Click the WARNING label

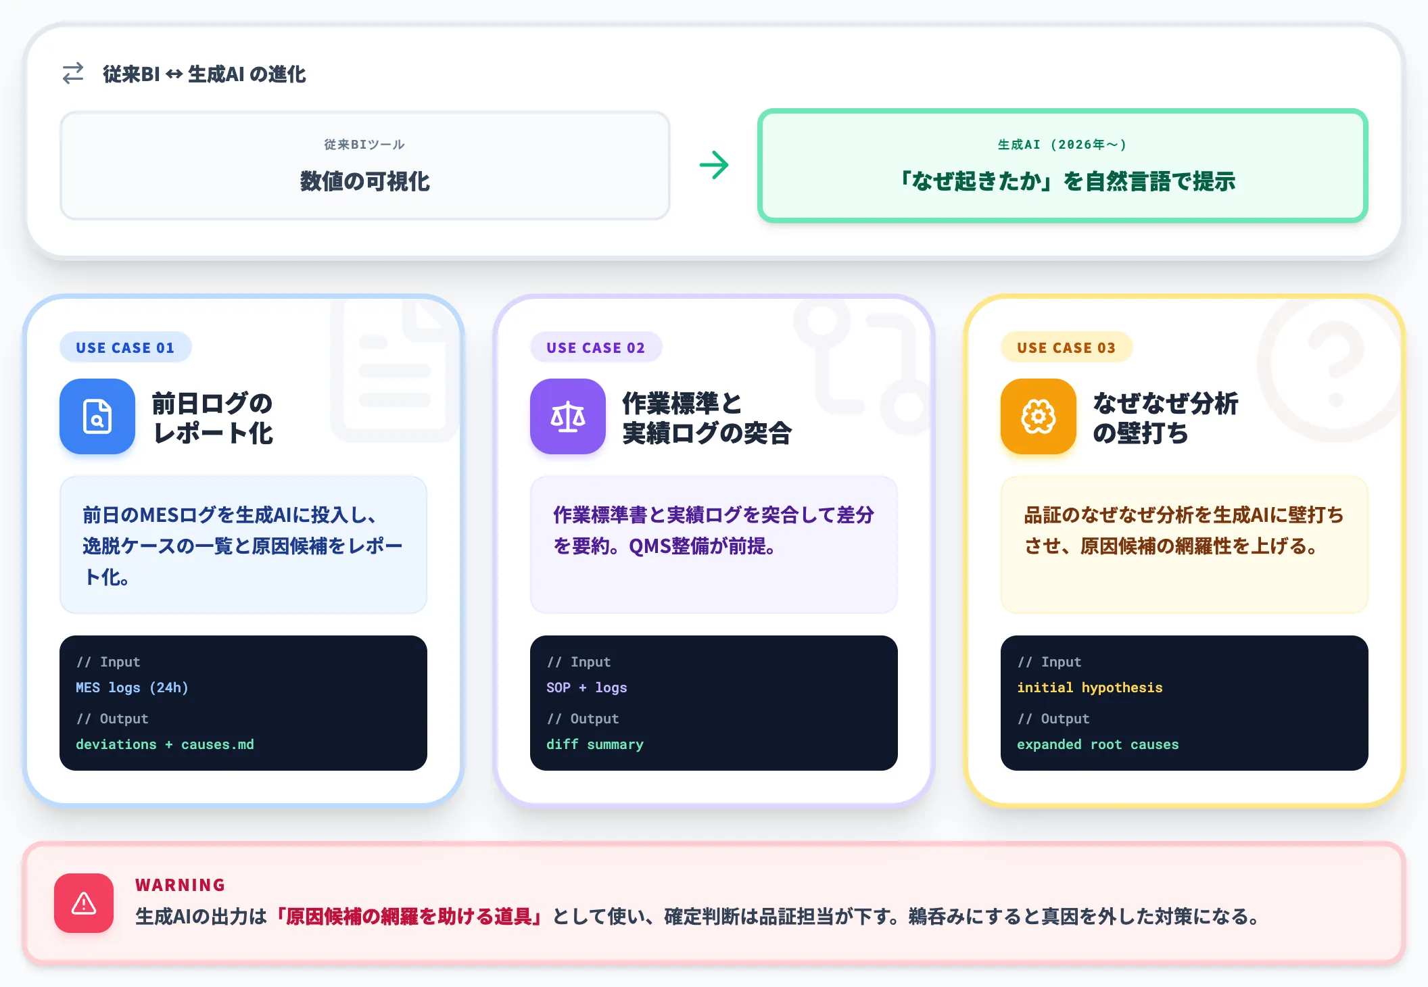pyautogui.click(x=181, y=885)
